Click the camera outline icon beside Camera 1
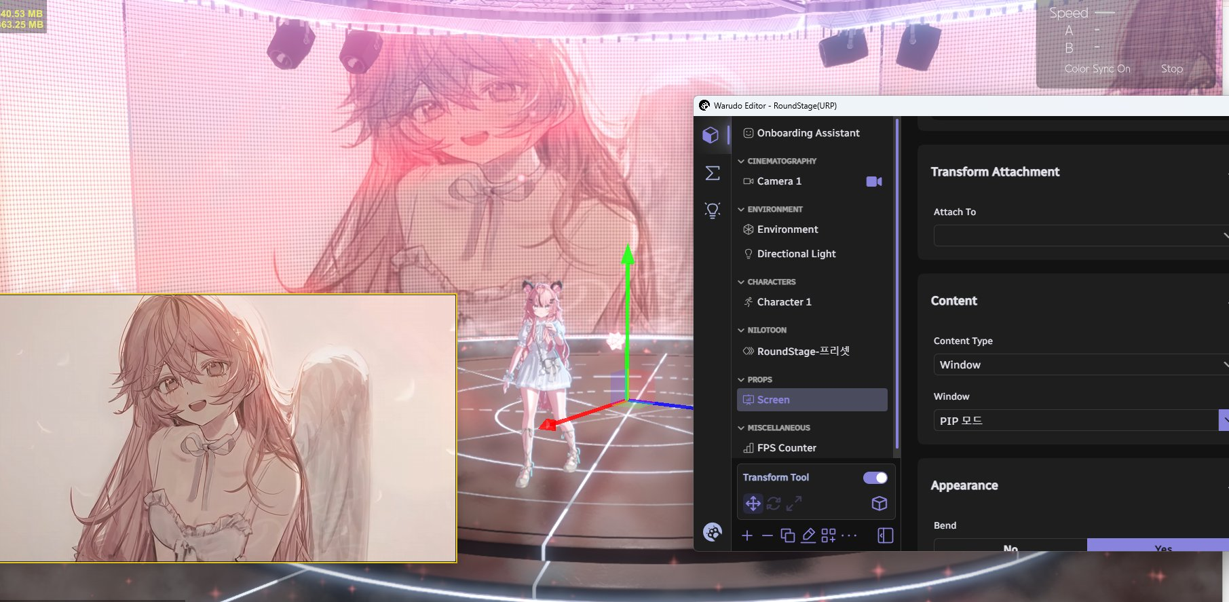Viewport: 1229px width, 602px height. [749, 181]
